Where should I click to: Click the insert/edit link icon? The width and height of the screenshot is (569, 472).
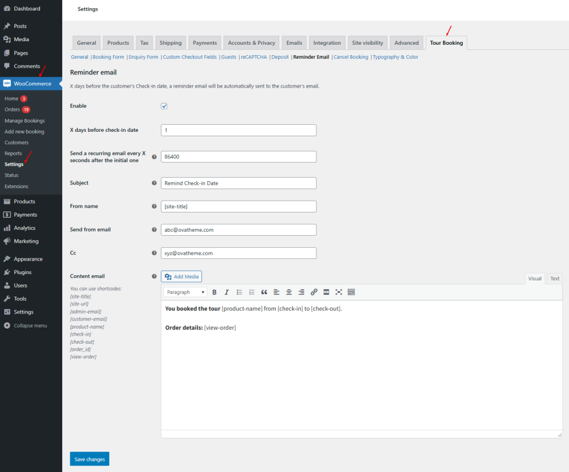pyautogui.click(x=314, y=292)
